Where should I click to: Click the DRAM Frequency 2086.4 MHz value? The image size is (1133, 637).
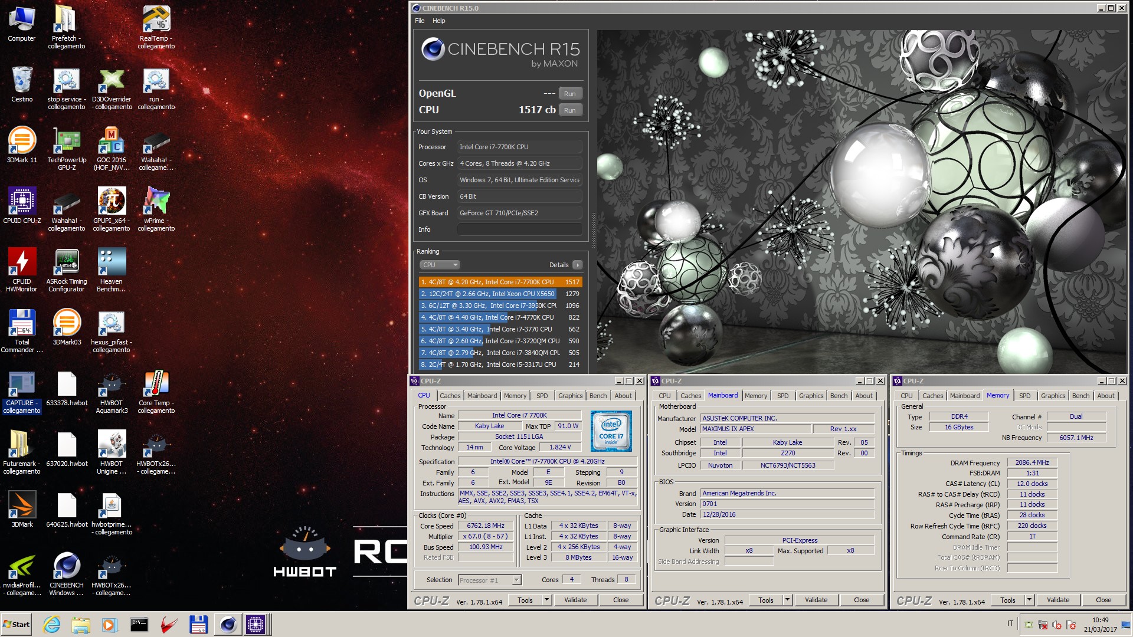point(1032,462)
